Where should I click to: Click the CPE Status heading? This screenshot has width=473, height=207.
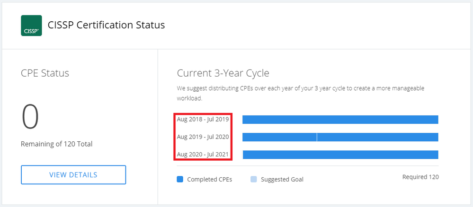(x=45, y=73)
